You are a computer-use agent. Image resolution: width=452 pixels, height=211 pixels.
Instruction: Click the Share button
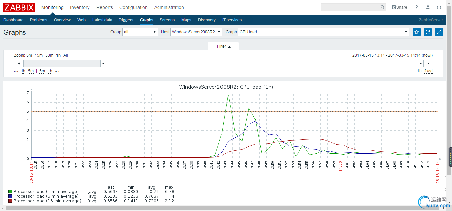(399, 7)
